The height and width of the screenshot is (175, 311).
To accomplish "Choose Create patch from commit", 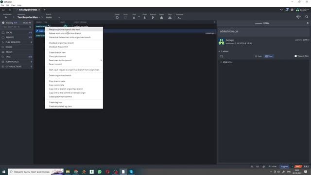I will [74, 97].
